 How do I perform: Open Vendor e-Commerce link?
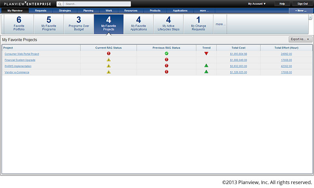[17, 72]
